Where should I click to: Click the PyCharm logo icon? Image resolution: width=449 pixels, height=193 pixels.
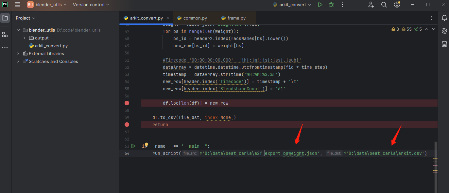(5, 5)
